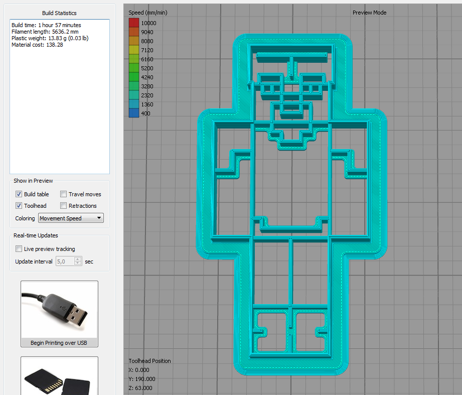Click the Begin Printing over USB button
This screenshot has width=462, height=395.
click(59, 314)
